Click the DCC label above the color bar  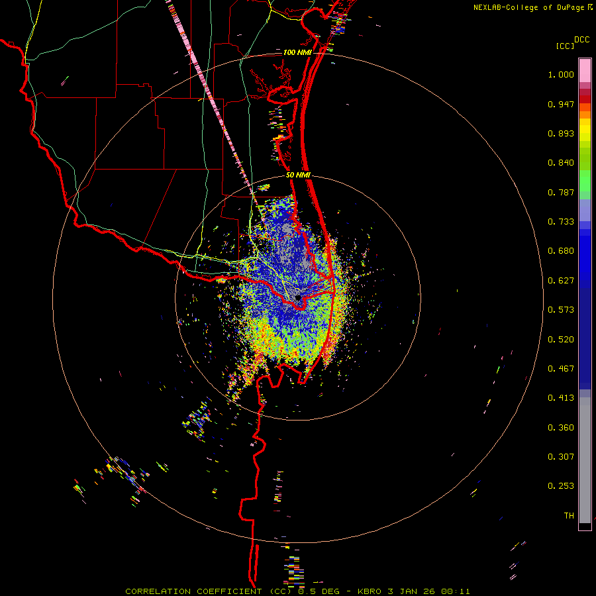coord(582,40)
